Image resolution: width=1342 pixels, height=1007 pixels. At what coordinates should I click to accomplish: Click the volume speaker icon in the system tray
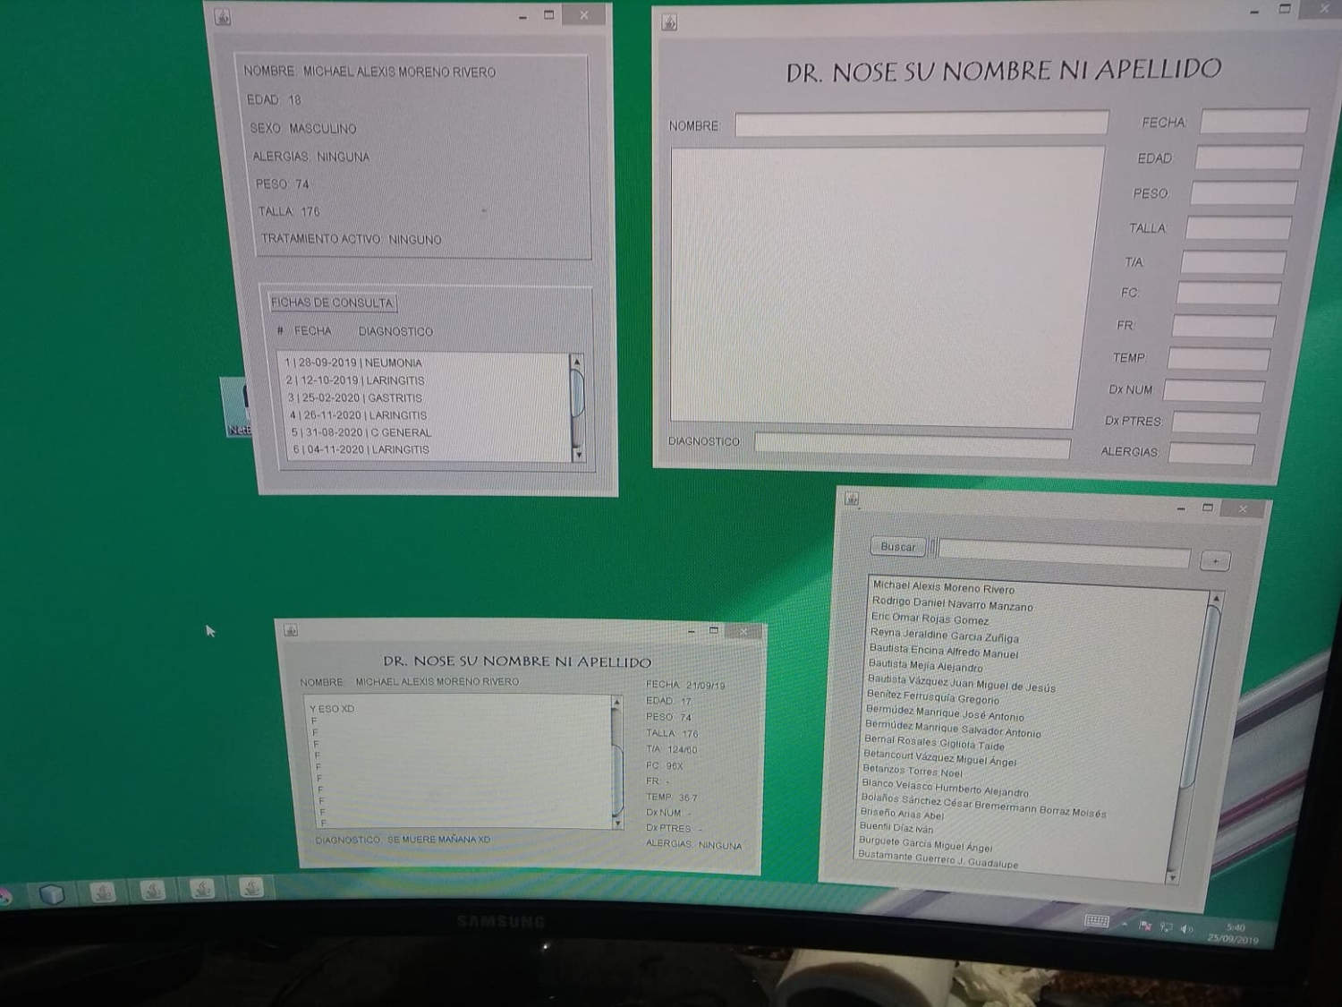pyautogui.click(x=1187, y=929)
